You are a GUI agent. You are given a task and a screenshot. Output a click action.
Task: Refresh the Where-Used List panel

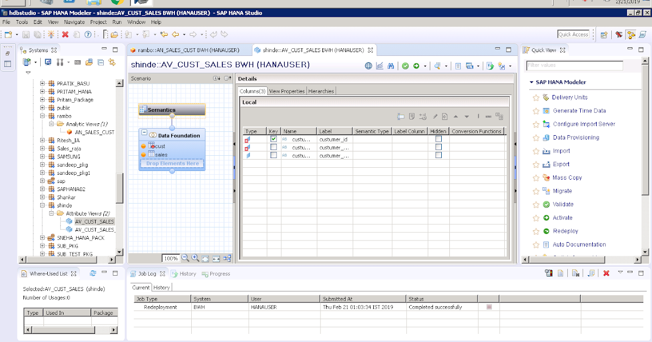92,273
